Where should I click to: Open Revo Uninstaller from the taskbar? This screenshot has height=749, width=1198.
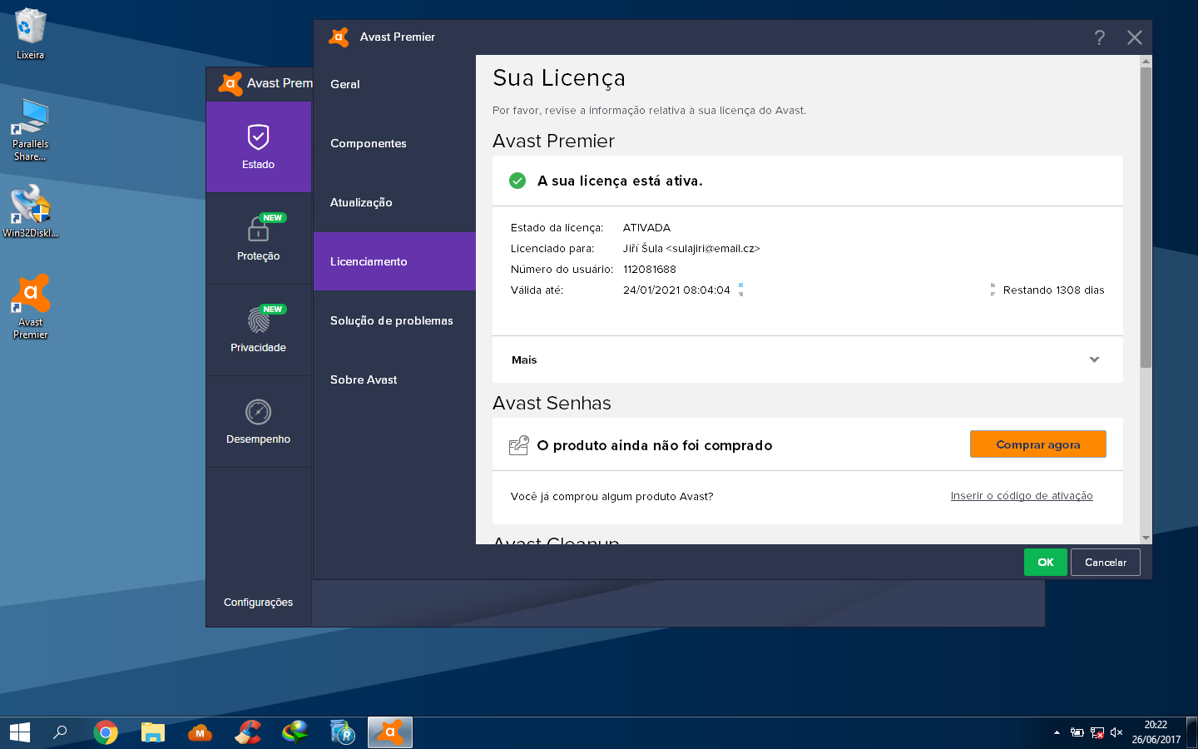pyautogui.click(x=343, y=732)
